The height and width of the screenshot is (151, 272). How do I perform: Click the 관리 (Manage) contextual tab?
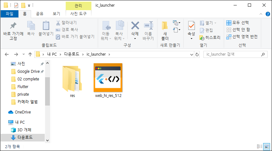pyautogui.click(x=78, y=6)
